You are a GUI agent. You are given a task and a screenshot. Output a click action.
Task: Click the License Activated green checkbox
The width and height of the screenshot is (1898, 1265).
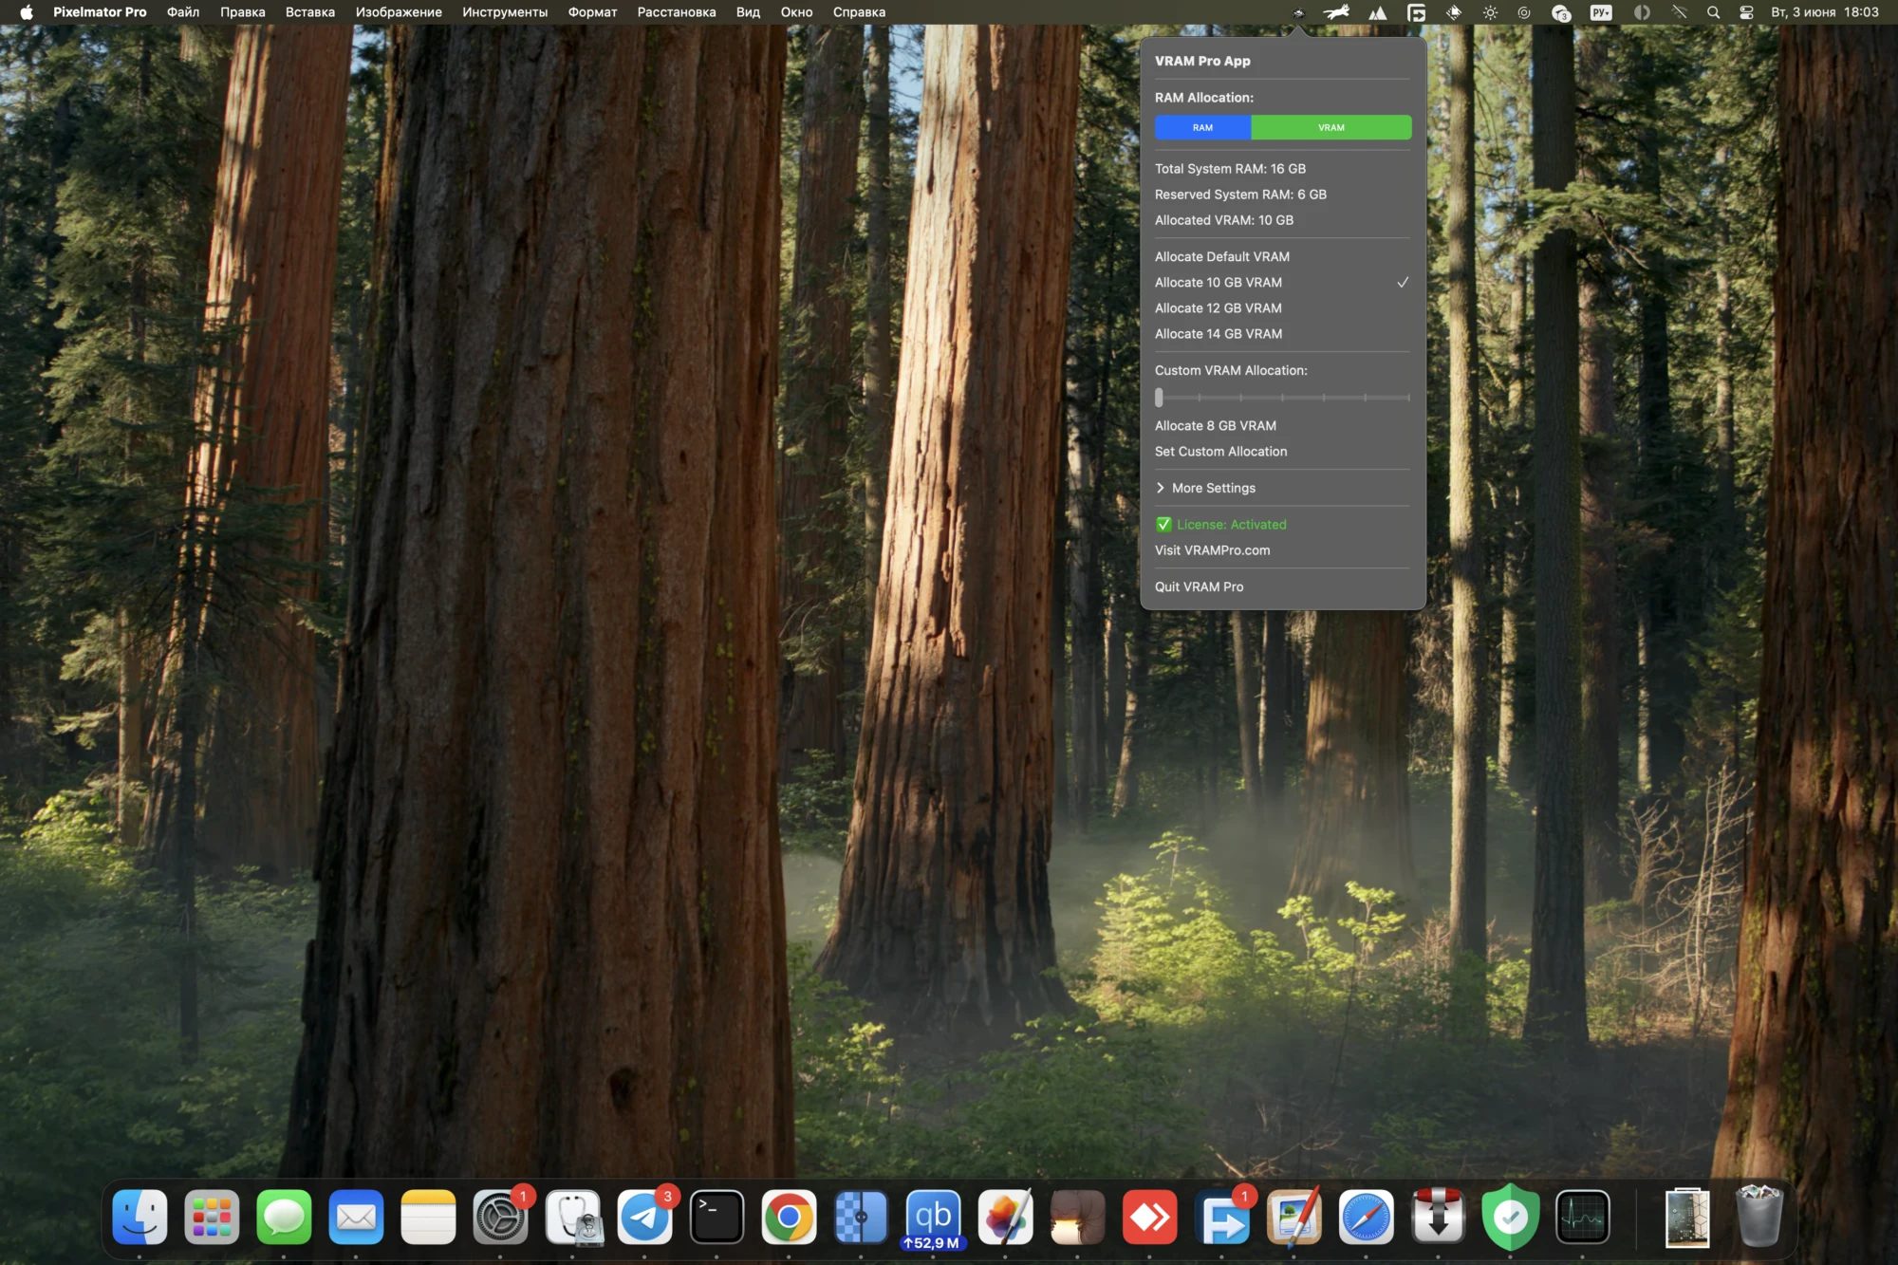pyautogui.click(x=1163, y=525)
